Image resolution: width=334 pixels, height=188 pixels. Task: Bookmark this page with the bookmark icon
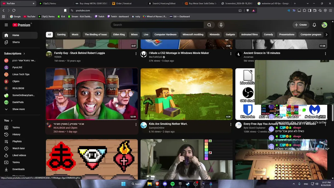(65, 10)
